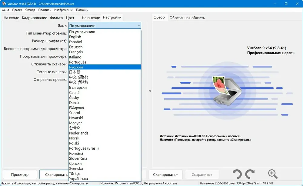Rotate image right with clockwise arrow icon
Image resolution: width=303 pixels, height=186 pixels.
tap(250, 174)
